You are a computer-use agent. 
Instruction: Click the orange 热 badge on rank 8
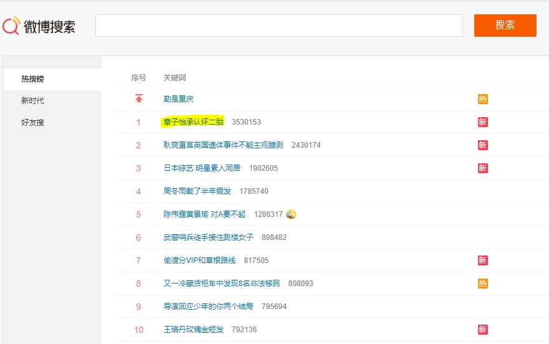pos(482,284)
